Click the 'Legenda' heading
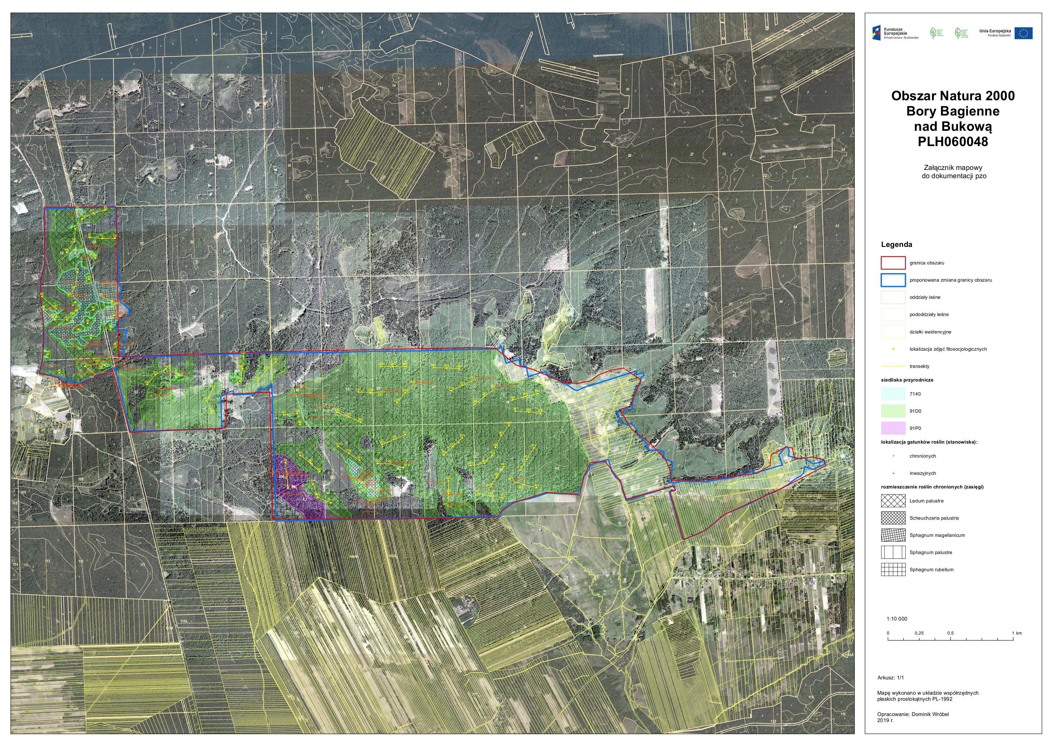 pos(896,245)
